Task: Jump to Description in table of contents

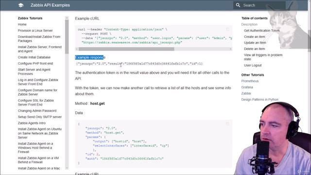Action: tap(249, 24)
